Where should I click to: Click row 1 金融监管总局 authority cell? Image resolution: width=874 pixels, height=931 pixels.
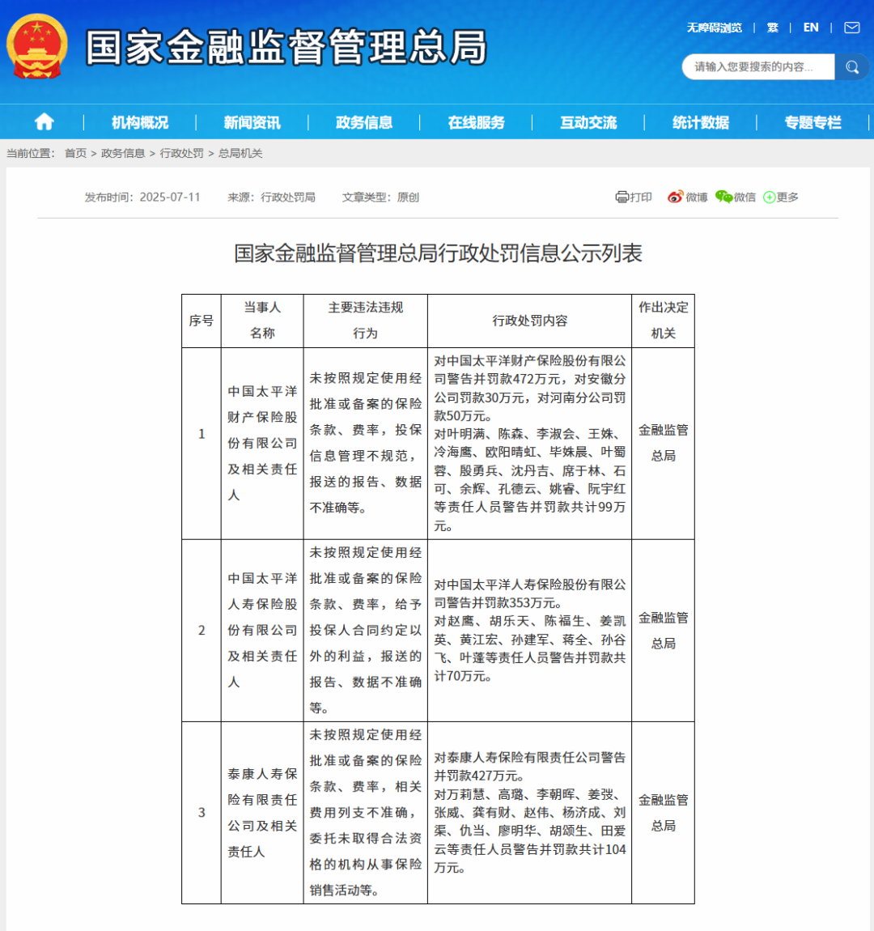(x=664, y=444)
